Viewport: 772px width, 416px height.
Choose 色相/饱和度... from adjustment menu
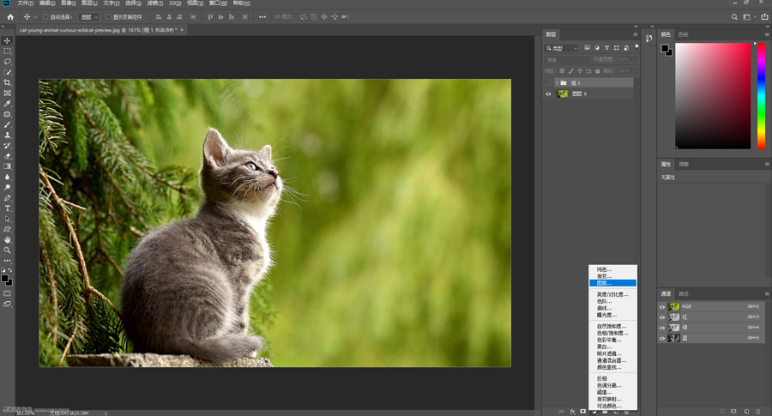pos(612,334)
